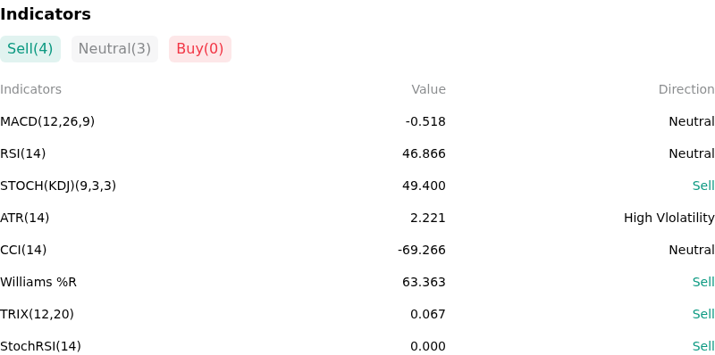Click the Indicators column header
The width and height of the screenshot is (715, 355).
(30, 90)
